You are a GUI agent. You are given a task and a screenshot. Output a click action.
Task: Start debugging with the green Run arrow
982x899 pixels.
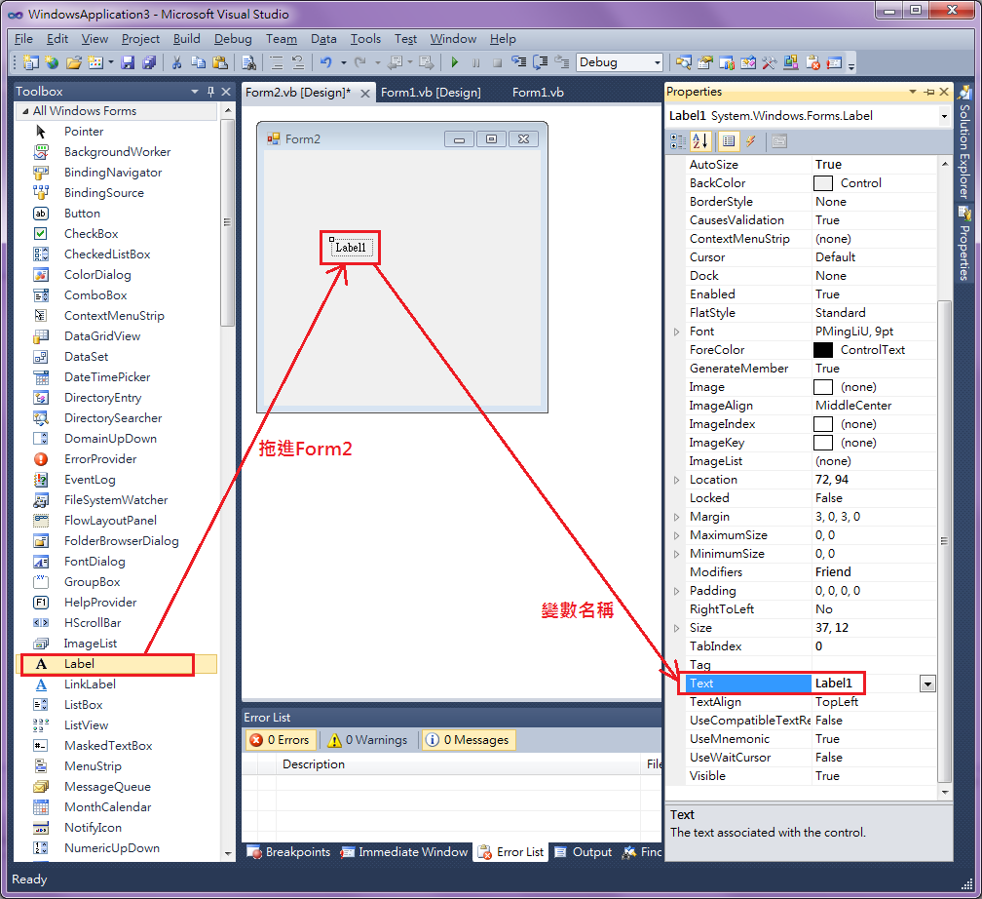tap(454, 60)
